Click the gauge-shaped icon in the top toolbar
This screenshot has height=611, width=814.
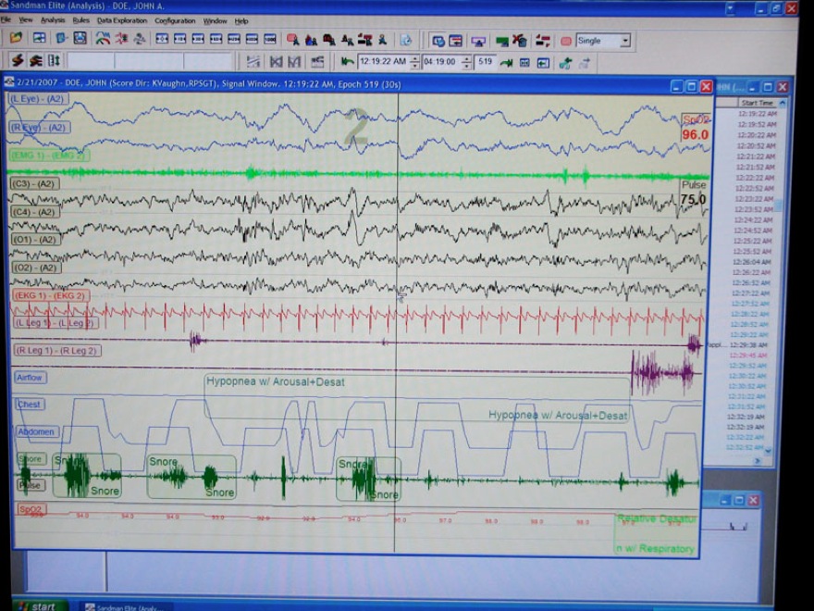102,40
